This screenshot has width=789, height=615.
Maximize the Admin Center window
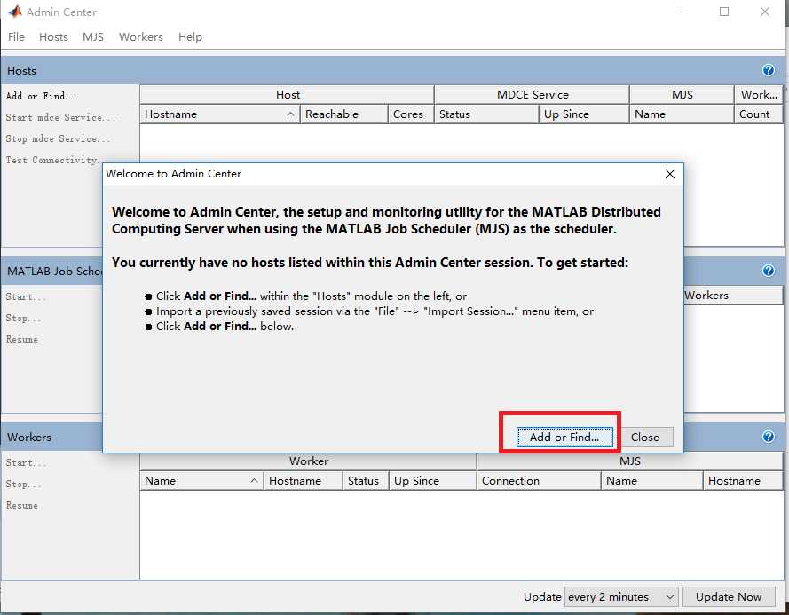click(724, 12)
